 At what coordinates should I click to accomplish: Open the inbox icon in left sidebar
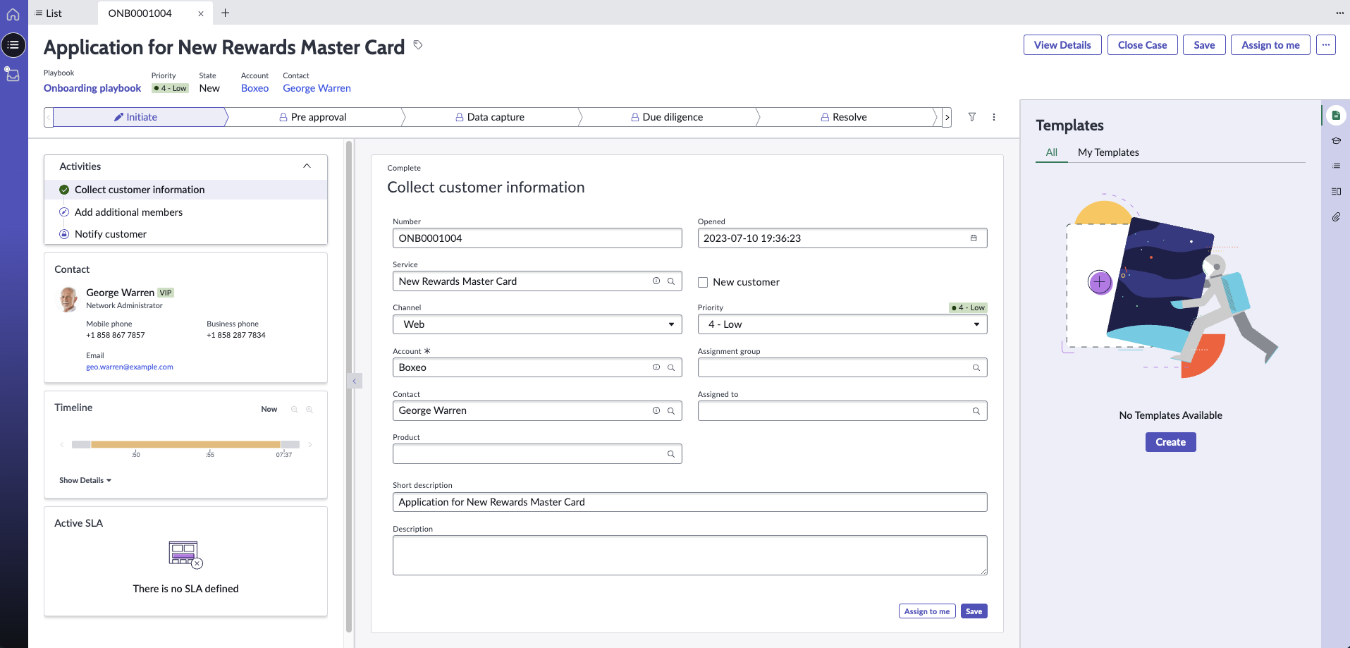click(x=13, y=74)
